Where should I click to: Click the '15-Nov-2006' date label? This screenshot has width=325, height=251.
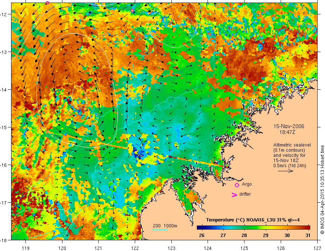(289, 126)
